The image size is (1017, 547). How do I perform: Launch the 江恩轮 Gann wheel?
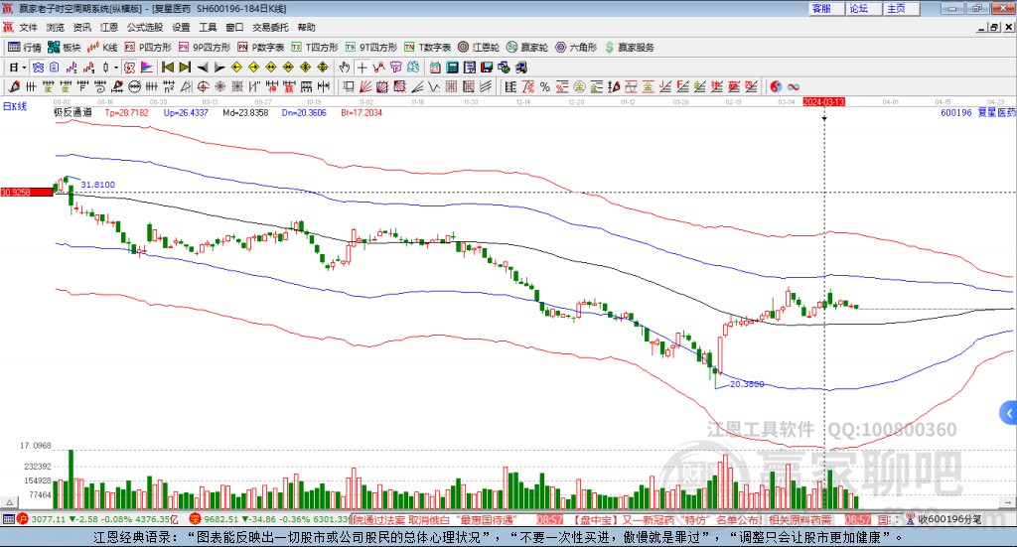tap(479, 48)
